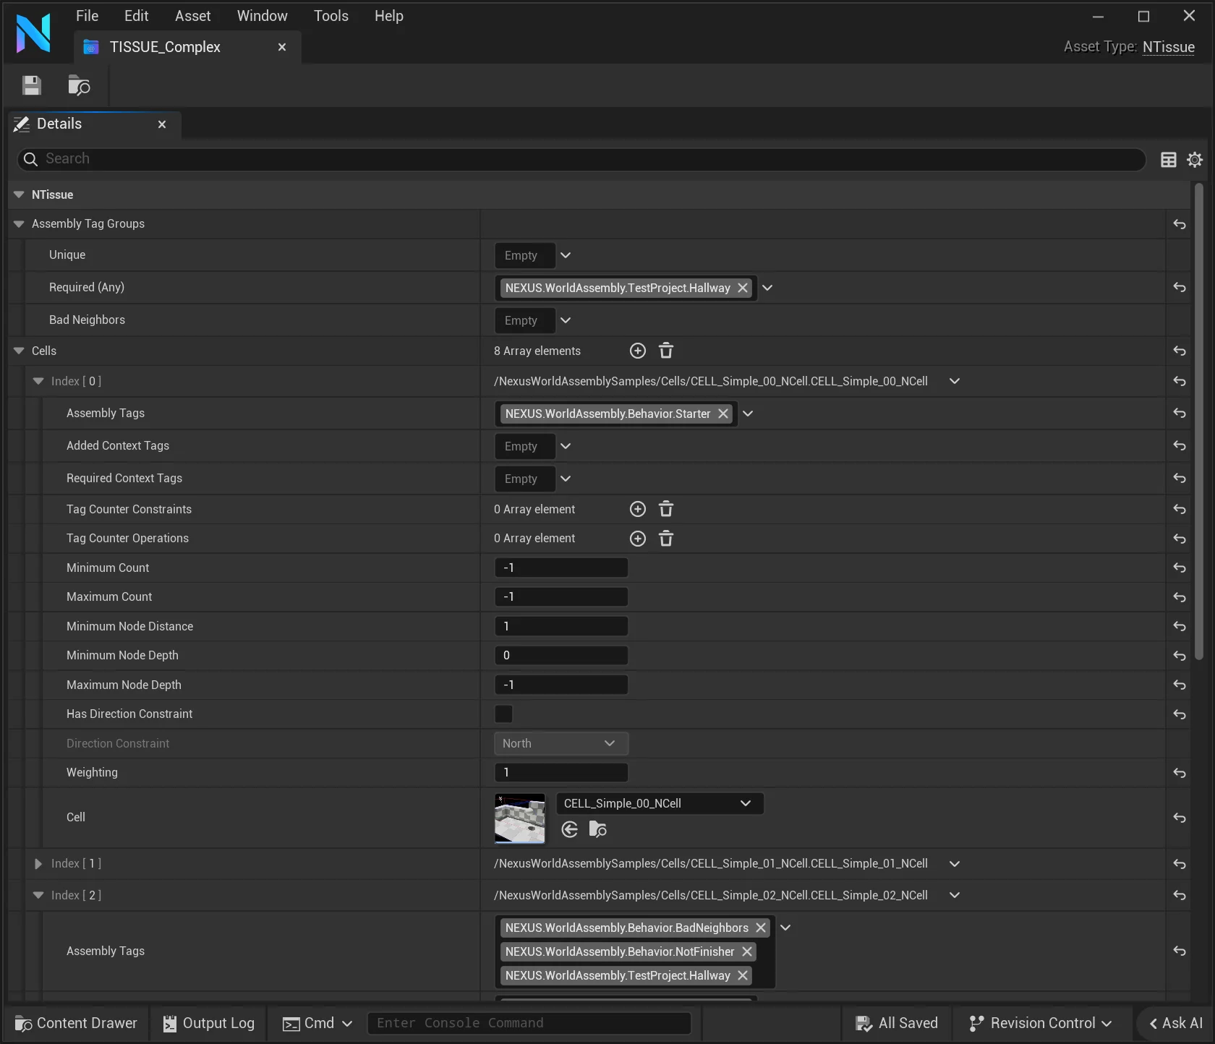Image resolution: width=1215 pixels, height=1044 pixels.
Task: Empty the Tag Counter Operations array
Action: click(x=666, y=539)
